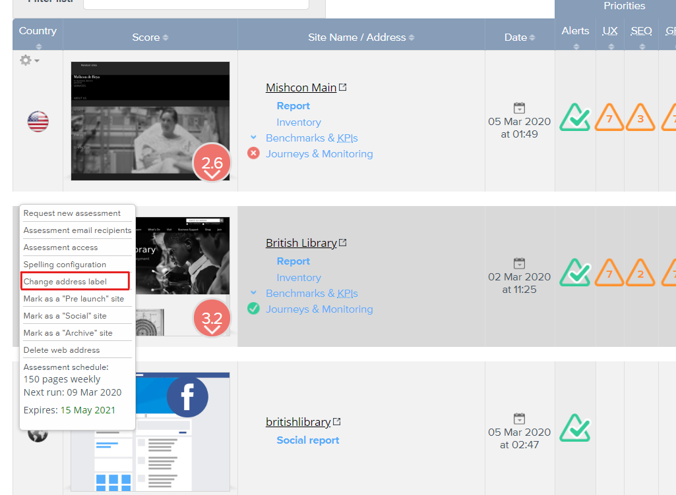676x495 pixels.
Task: Click the 15 May 2021 expiry date
Action: (88, 410)
